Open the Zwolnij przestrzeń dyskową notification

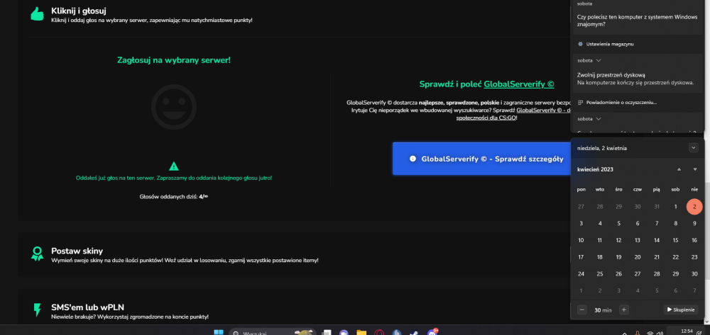coord(638,74)
